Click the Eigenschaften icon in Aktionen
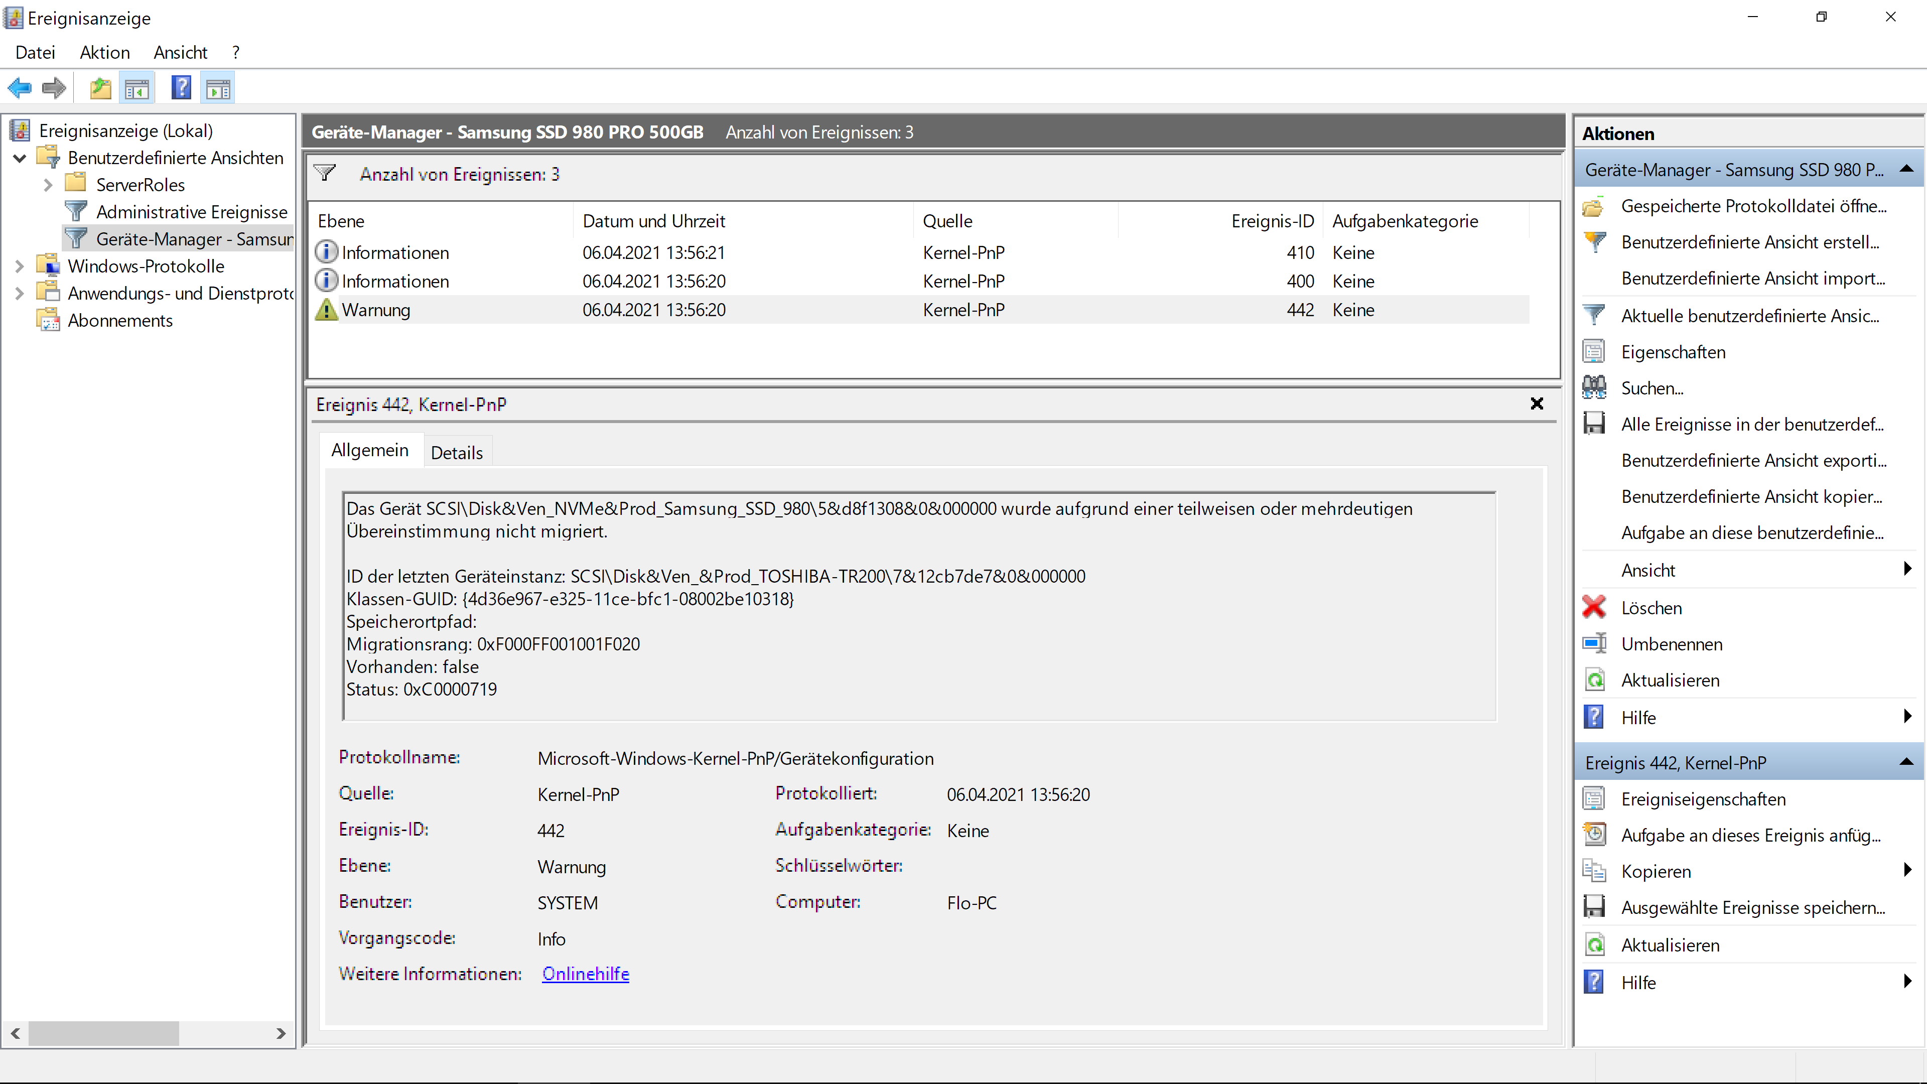This screenshot has width=1927, height=1084. 1594,352
